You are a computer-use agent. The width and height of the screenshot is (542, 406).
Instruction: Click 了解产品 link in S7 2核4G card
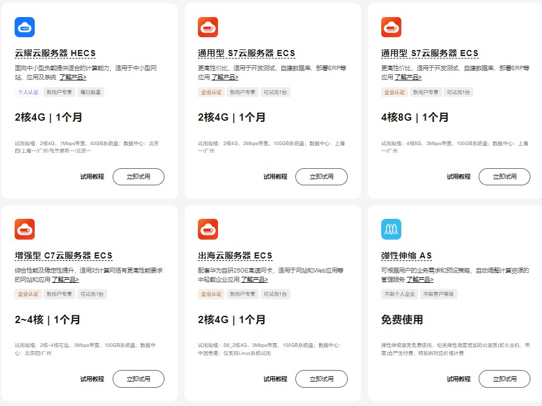(225, 77)
